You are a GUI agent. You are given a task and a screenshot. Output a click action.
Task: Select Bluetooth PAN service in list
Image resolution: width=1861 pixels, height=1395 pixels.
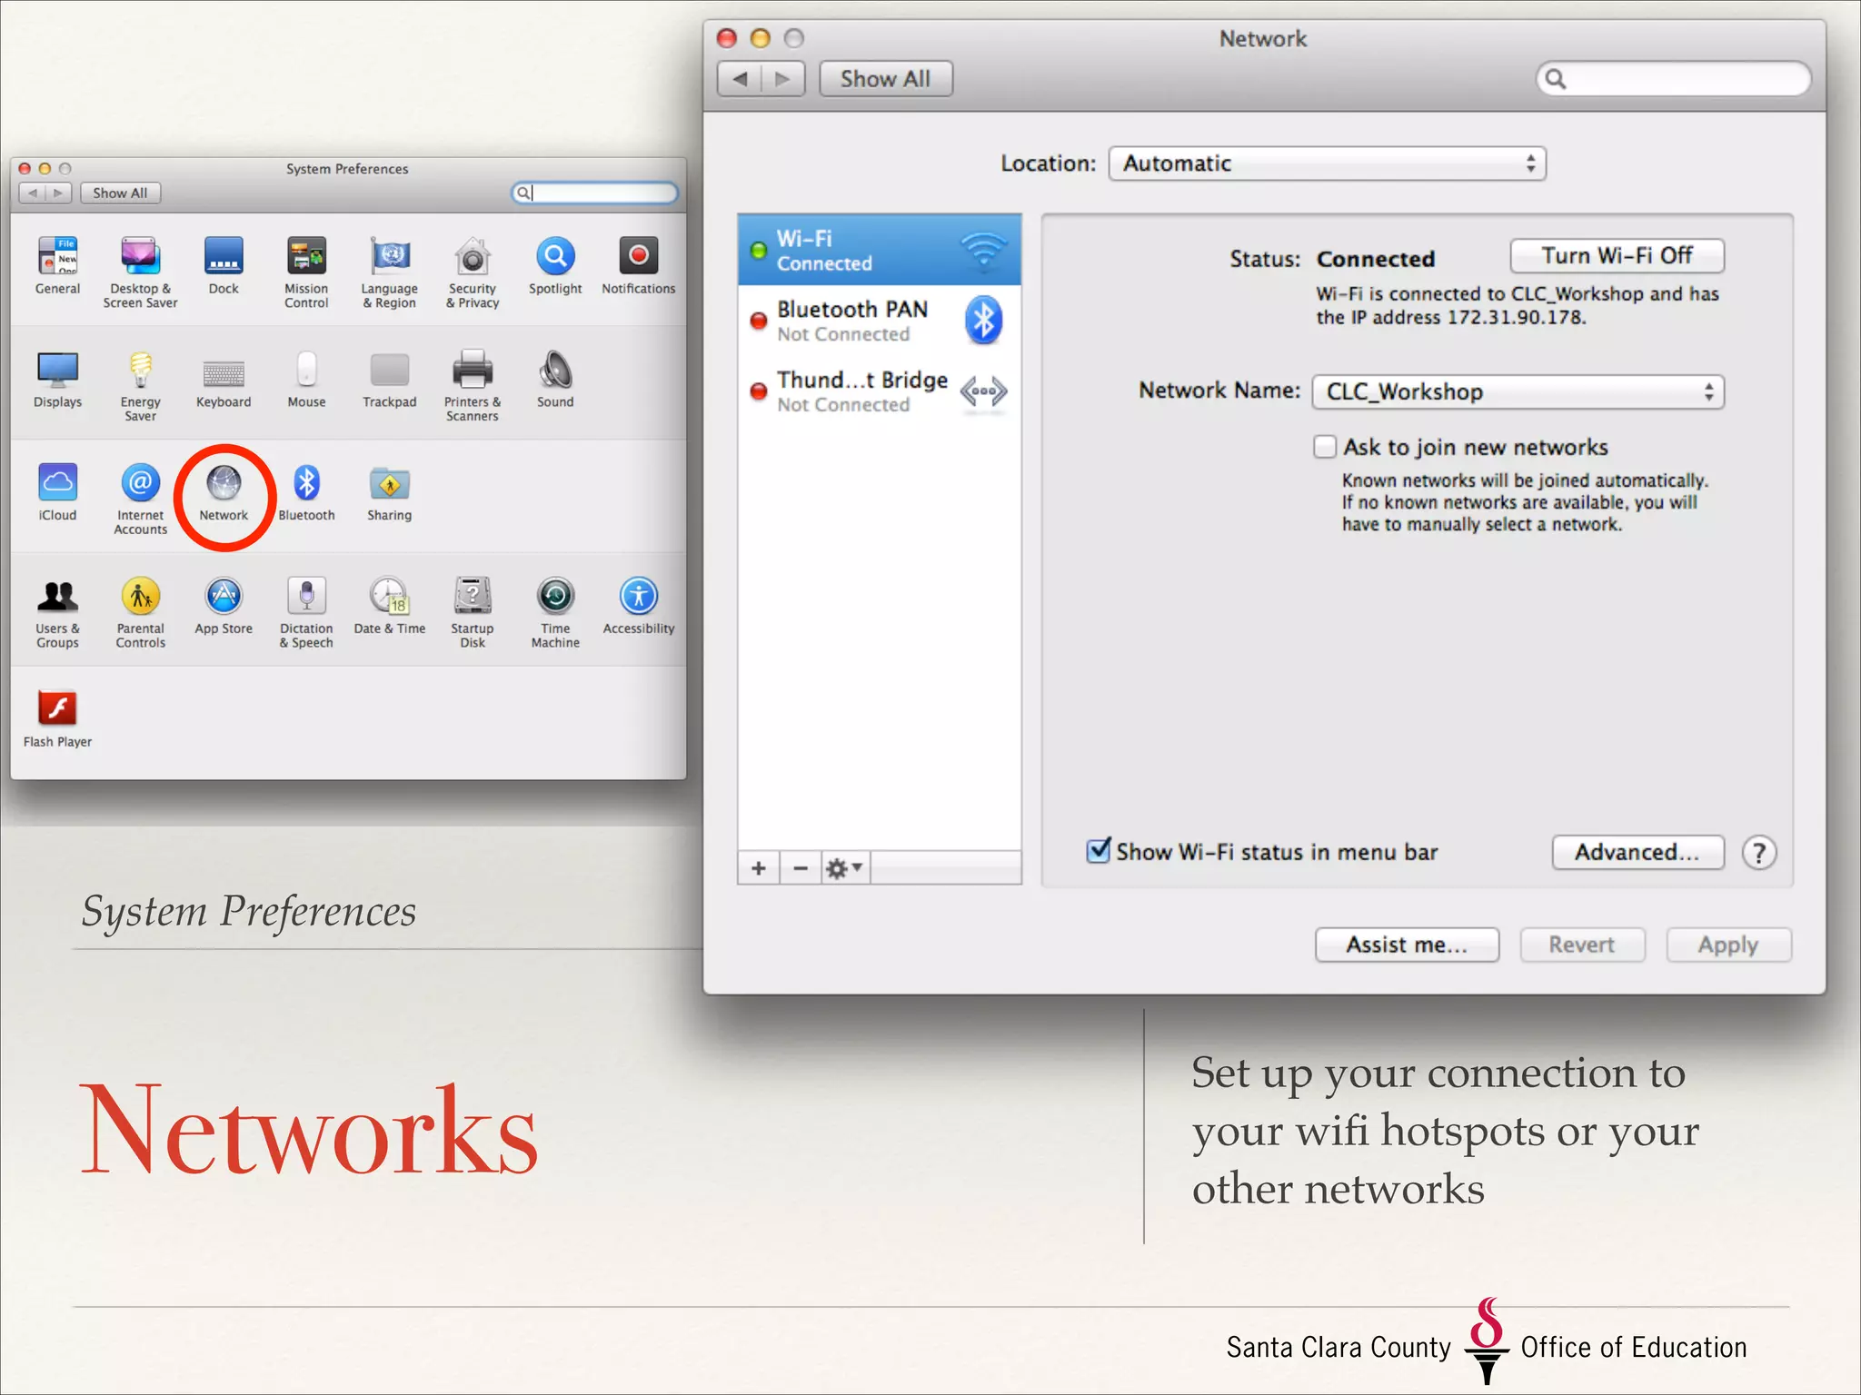click(880, 321)
